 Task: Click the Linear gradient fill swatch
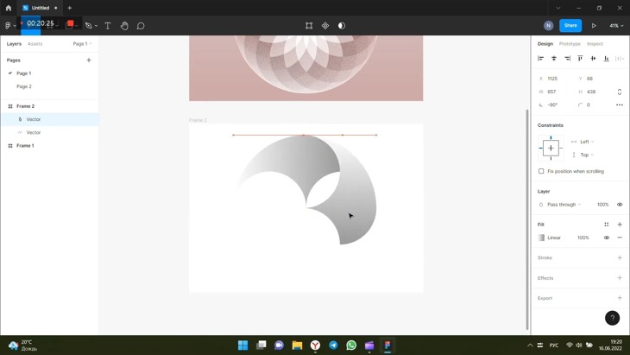coord(542,238)
